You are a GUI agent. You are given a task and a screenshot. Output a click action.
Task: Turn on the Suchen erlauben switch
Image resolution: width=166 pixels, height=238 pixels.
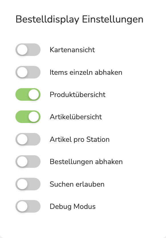click(x=28, y=184)
